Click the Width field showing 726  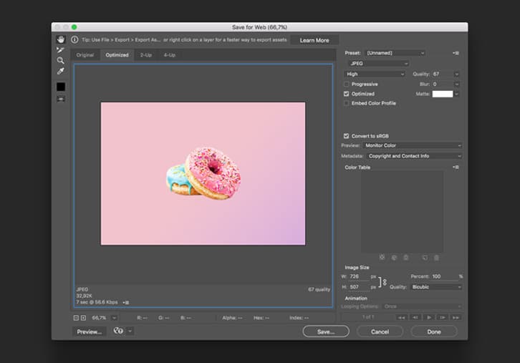[359, 276]
